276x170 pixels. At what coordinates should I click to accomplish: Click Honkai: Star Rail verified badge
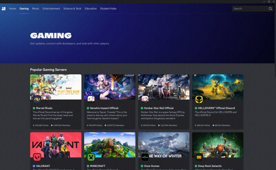[142, 108]
